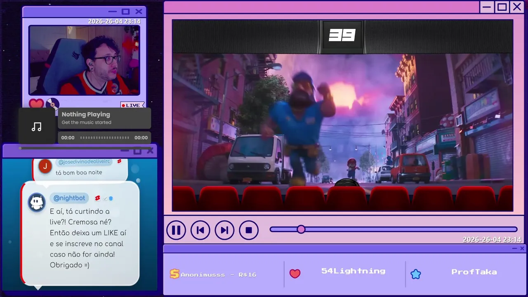Click the 'Get the music started' text

tap(86, 123)
